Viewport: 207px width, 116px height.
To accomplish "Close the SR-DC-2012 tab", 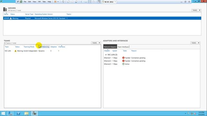I will [115, 2].
